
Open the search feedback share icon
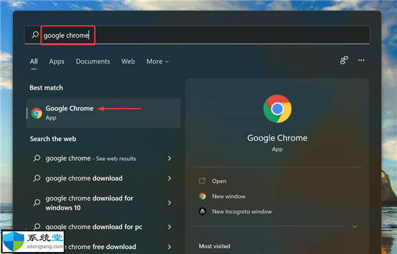pyautogui.click(x=344, y=60)
